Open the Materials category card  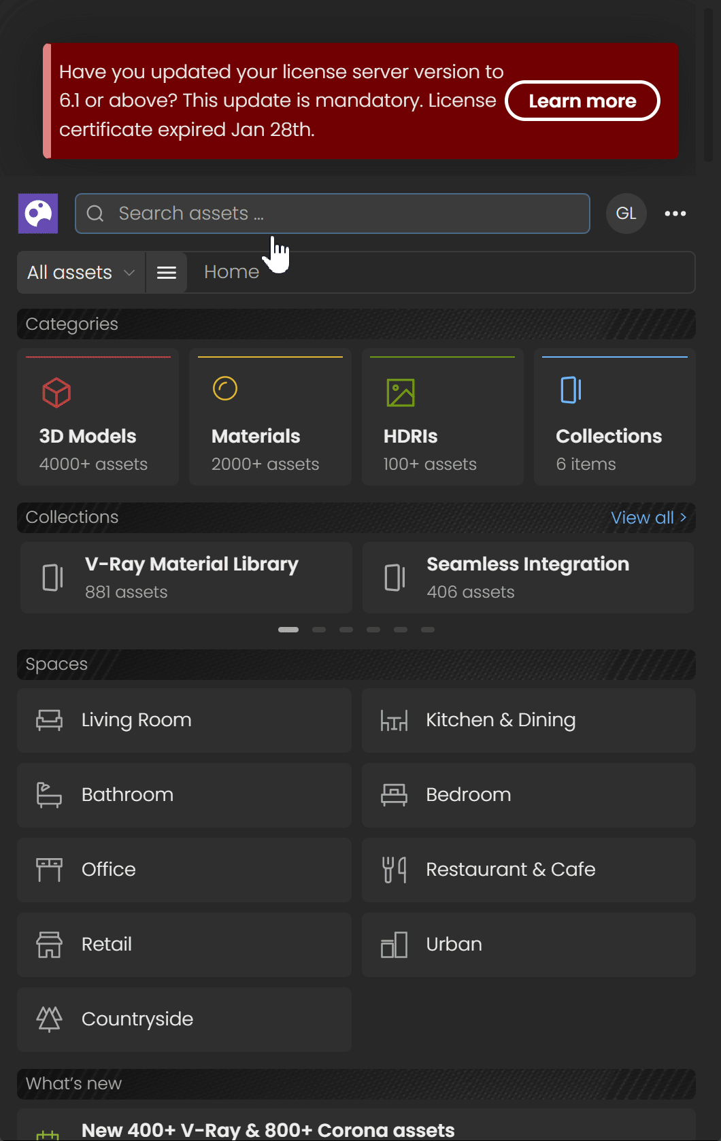(x=270, y=417)
